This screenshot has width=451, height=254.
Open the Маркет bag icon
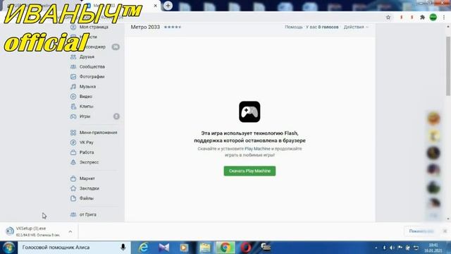pyautogui.click(x=73, y=179)
